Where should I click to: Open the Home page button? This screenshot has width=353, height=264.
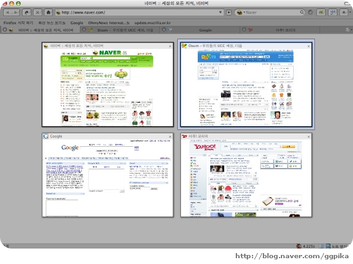[x=48, y=12]
